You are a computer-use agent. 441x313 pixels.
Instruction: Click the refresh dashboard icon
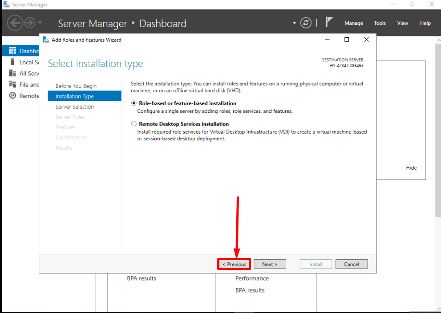click(x=306, y=23)
